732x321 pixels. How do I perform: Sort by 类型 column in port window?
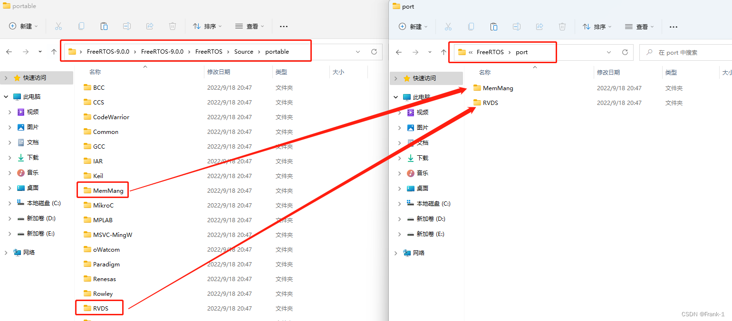[671, 72]
